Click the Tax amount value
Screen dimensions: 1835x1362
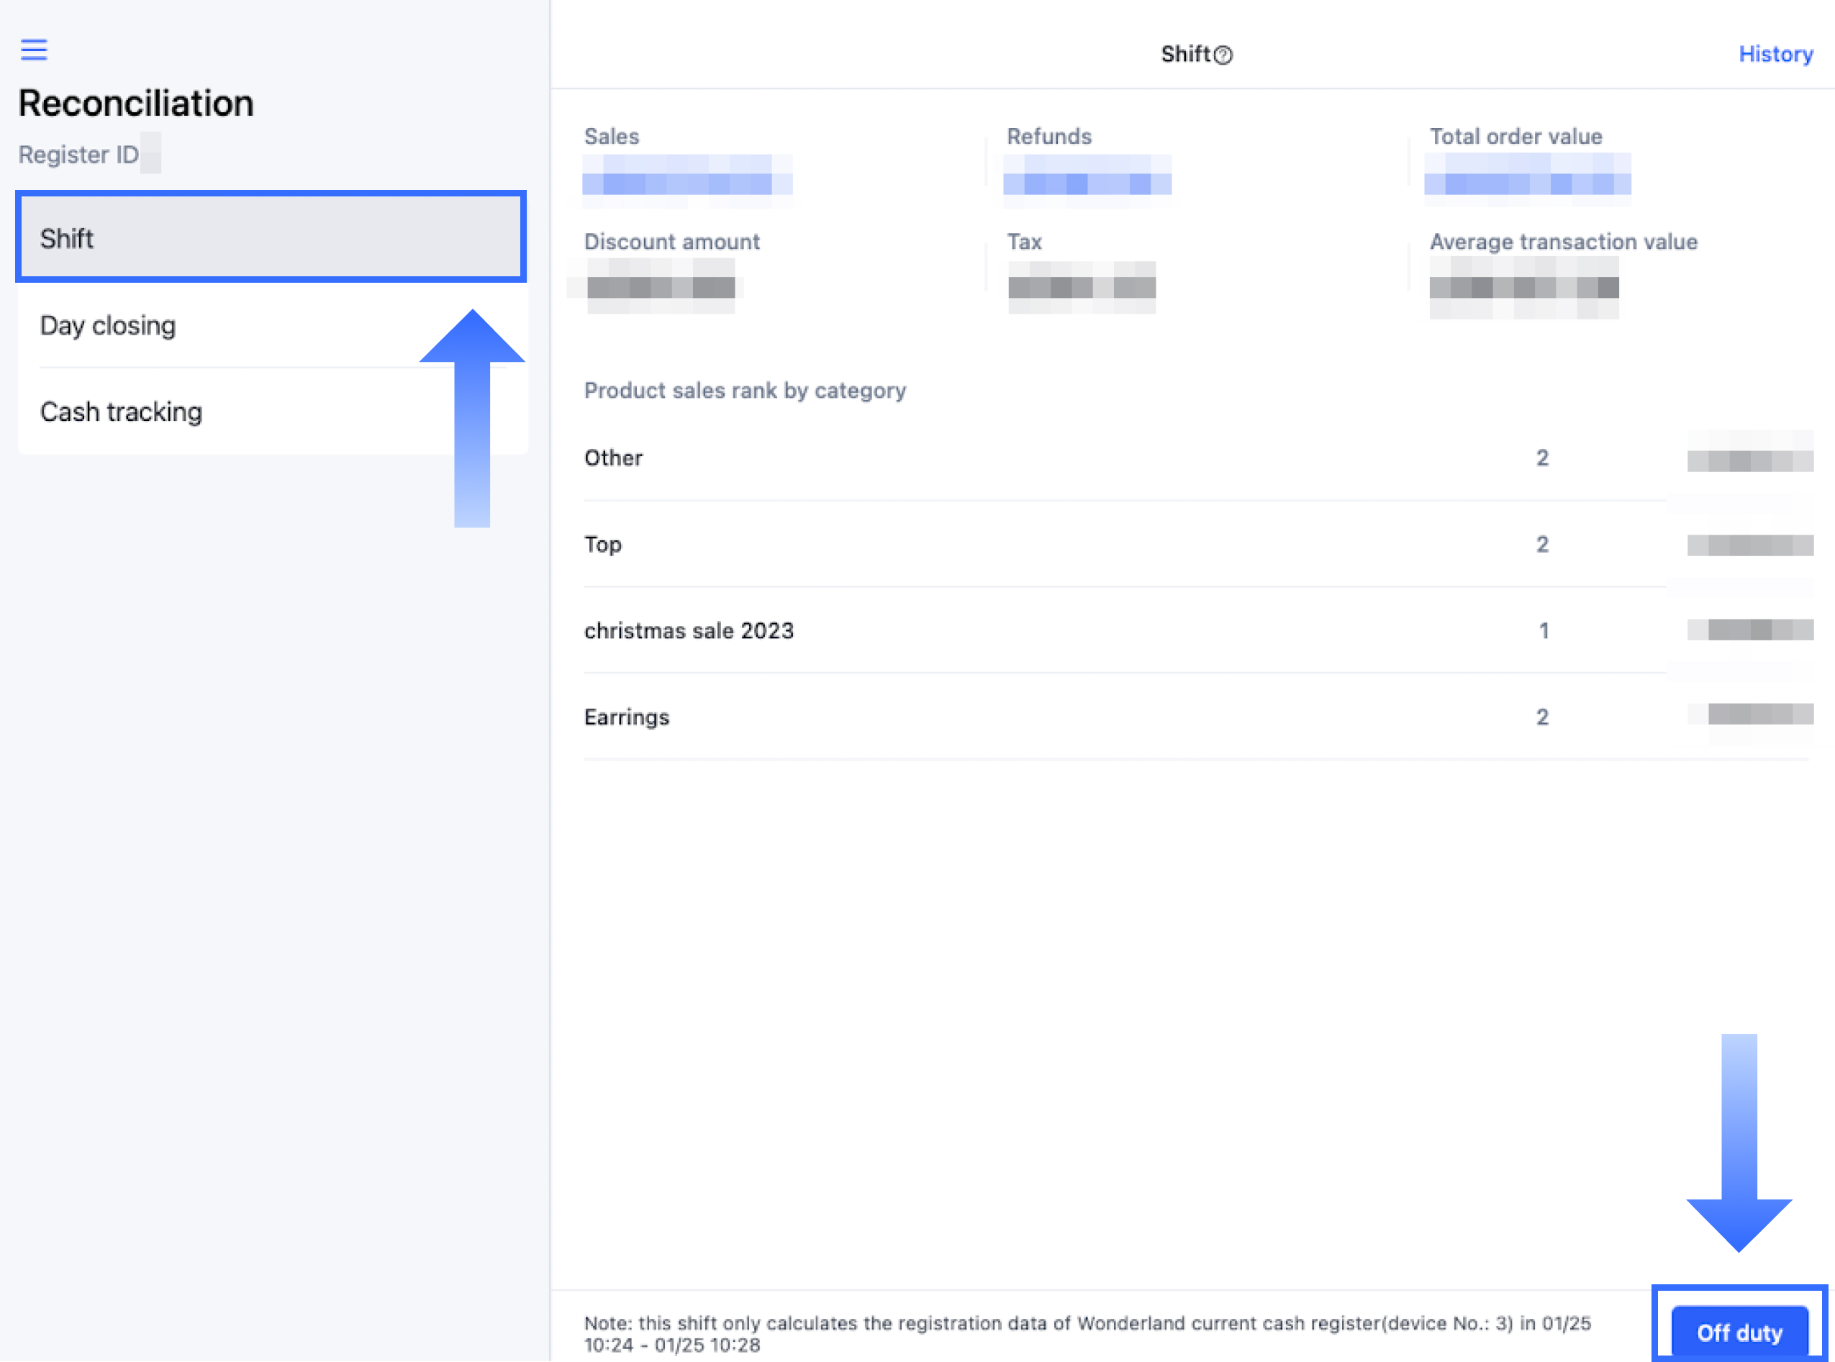(x=1082, y=286)
